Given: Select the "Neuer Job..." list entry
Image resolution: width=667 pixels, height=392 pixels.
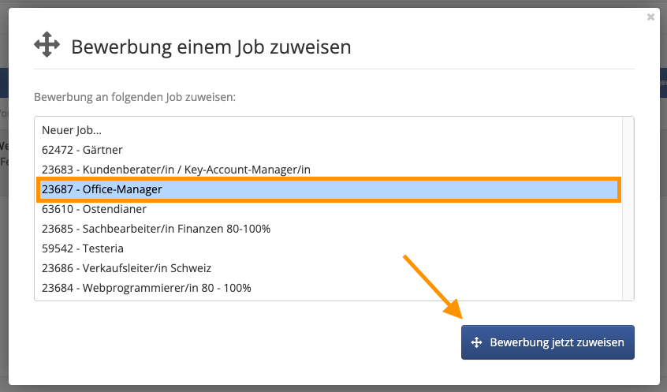Looking at the screenshot, I should [x=328, y=130].
